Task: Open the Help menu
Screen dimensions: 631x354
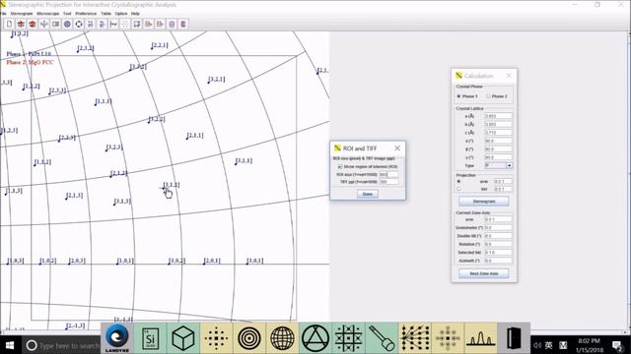Action: [x=135, y=13]
